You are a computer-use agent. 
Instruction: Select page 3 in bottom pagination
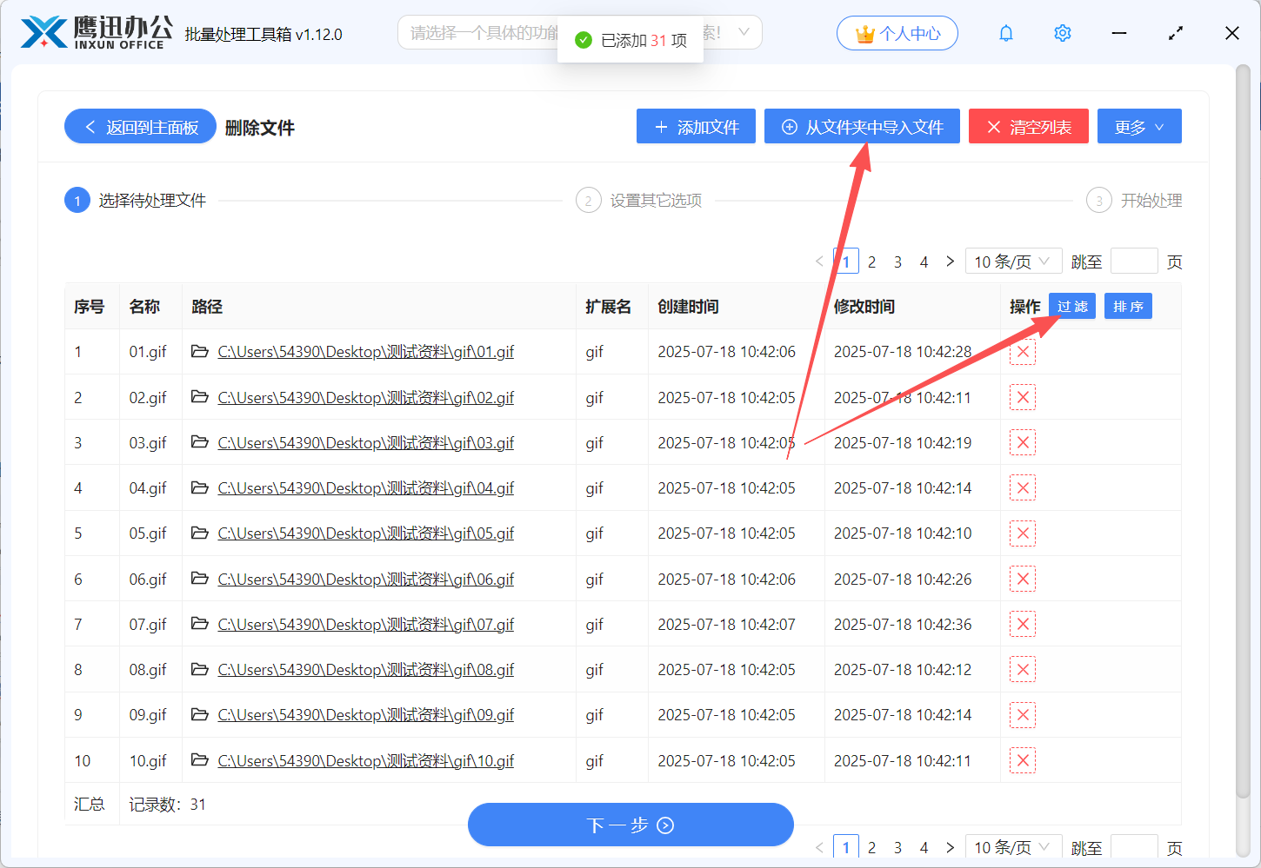coord(897,847)
